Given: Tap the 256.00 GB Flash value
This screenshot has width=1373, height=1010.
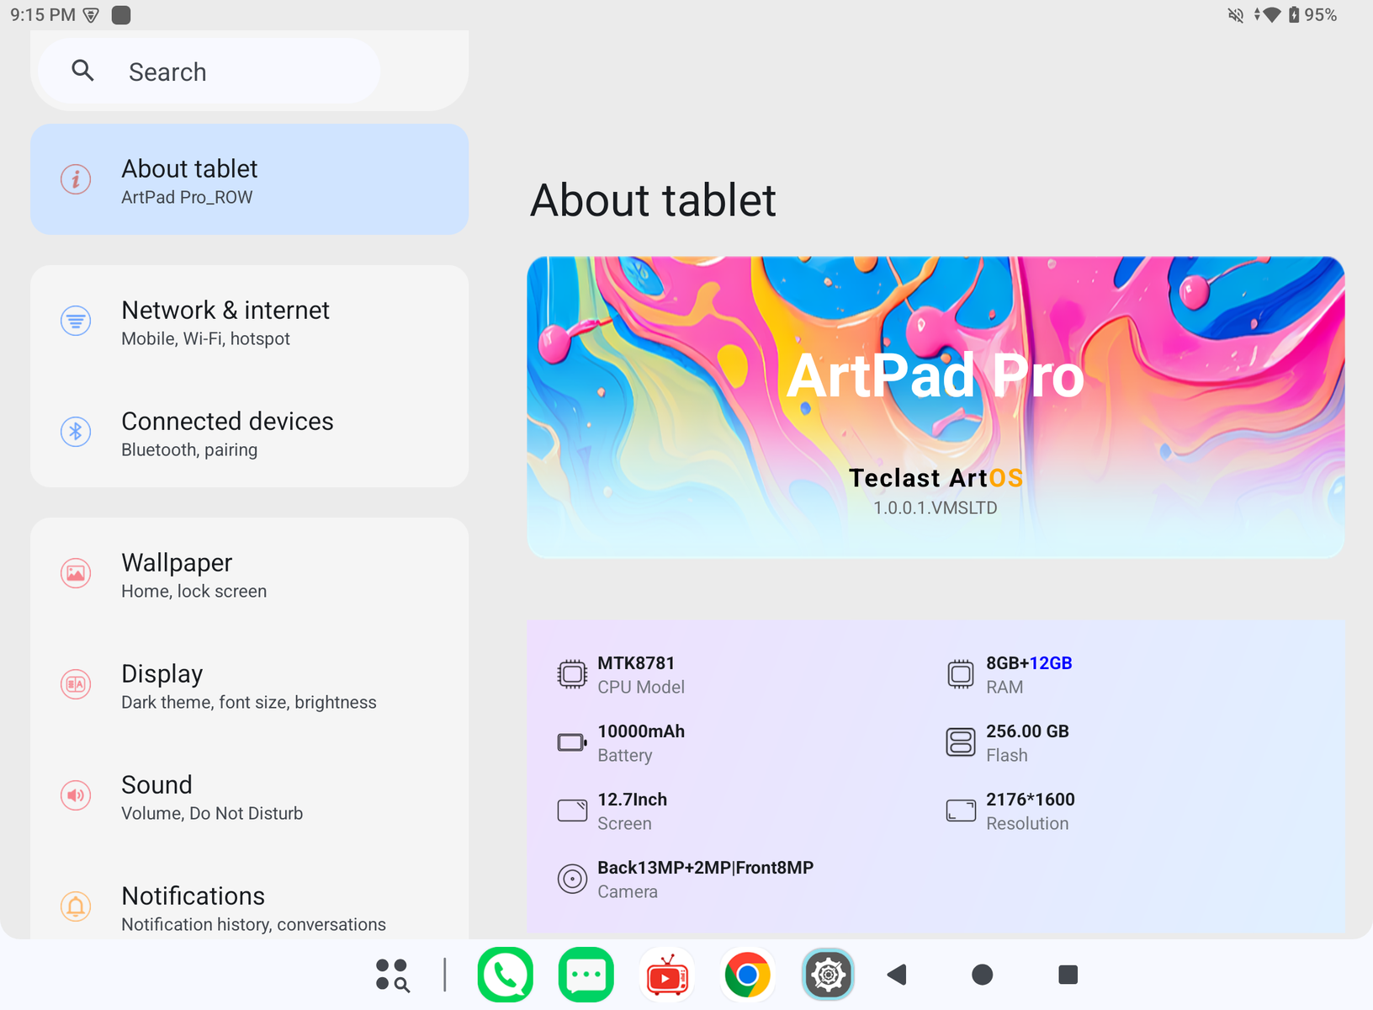Looking at the screenshot, I should 1027,731.
